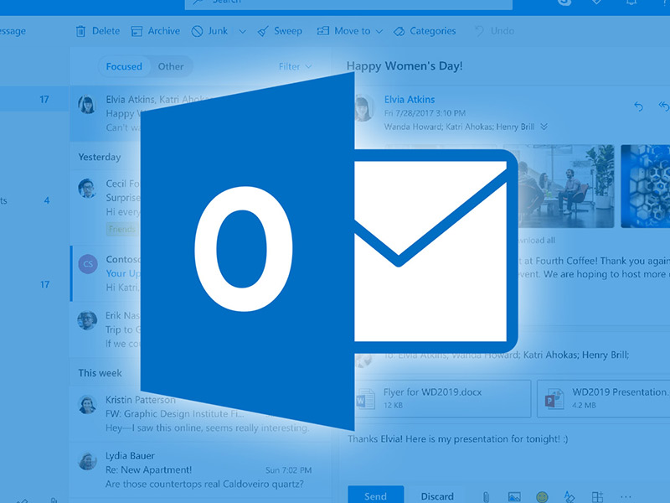The width and height of the screenshot is (670, 503).
Task: Click the green Friends category tag
Action: pos(121,229)
